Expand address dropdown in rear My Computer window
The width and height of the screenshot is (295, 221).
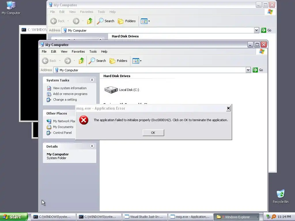tap(256, 30)
